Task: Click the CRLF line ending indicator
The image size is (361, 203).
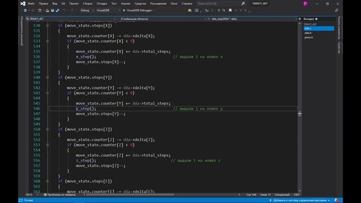Action: coord(297,195)
